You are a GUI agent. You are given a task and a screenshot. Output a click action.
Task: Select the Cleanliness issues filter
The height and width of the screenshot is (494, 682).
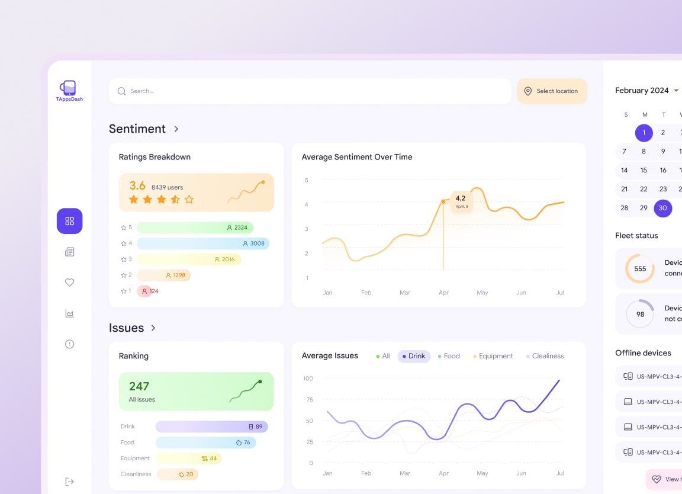click(545, 356)
